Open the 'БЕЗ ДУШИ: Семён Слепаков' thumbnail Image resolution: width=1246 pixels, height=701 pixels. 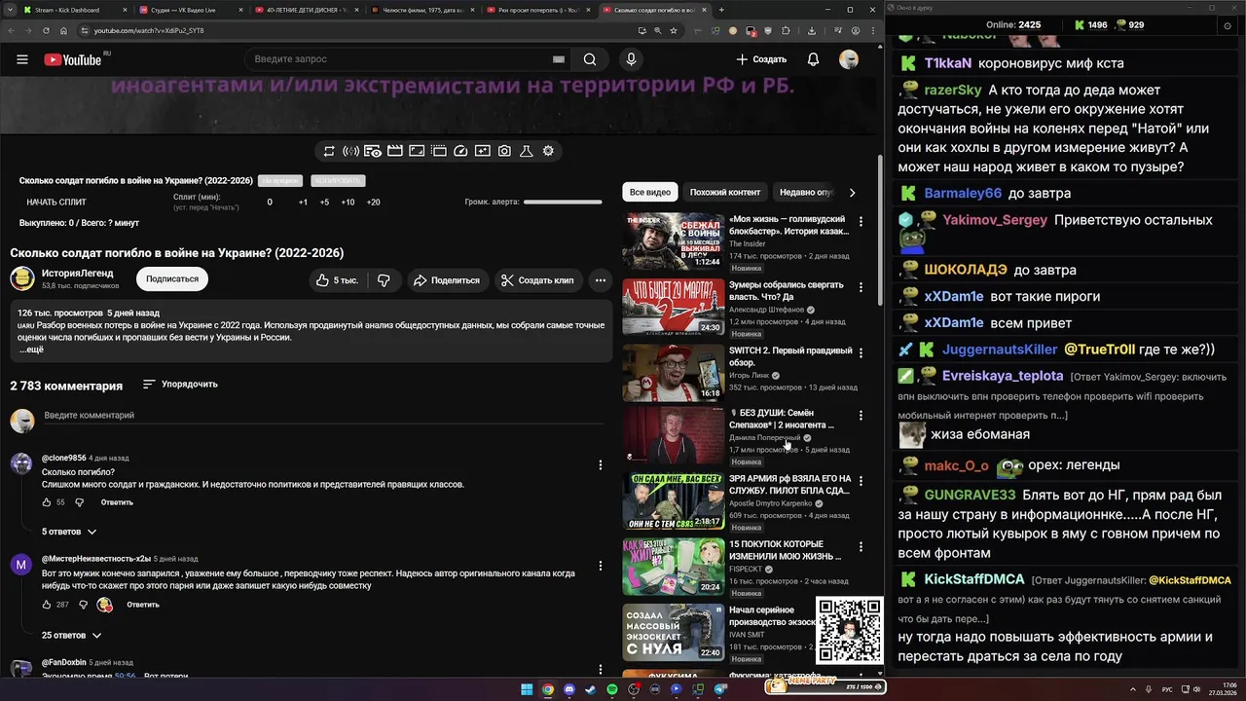[x=673, y=436]
